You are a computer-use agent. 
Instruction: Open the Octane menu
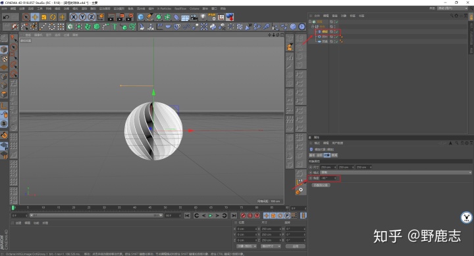[x=194, y=9]
